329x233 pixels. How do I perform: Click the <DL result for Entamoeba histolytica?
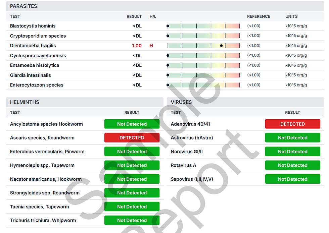click(137, 65)
